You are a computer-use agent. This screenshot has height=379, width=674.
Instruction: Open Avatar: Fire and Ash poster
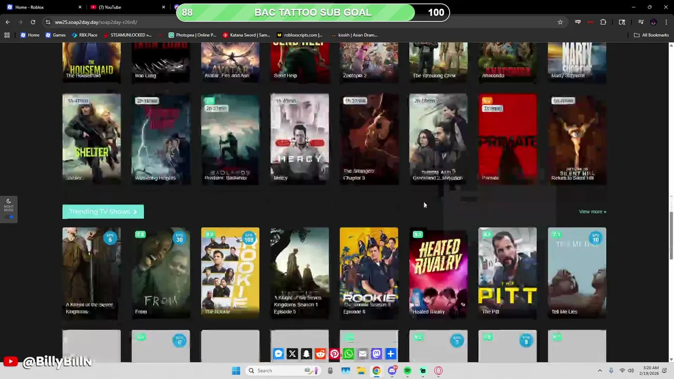[230, 63]
